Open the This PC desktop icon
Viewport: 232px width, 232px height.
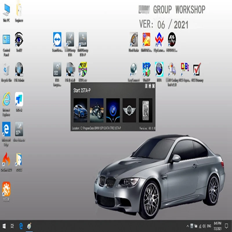(x=6, y=13)
